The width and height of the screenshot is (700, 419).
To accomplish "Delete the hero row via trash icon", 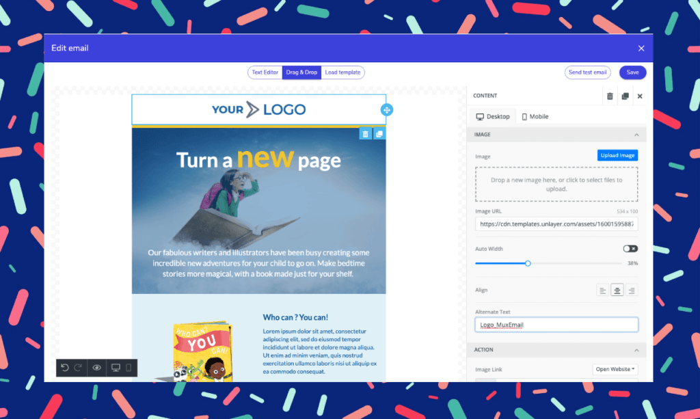I will tap(365, 134).
